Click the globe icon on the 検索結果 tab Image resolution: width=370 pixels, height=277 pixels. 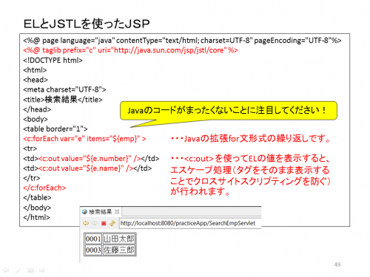[x=84, y=212]
